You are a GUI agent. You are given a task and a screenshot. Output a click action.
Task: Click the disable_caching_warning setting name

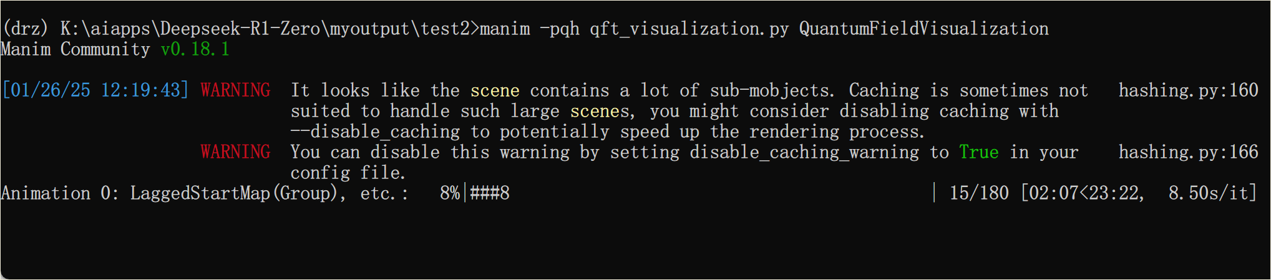804,152
